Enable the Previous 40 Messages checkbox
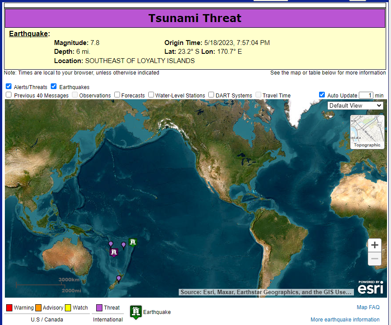This screenshot has width=391, height=325. [x=8, y=95]
